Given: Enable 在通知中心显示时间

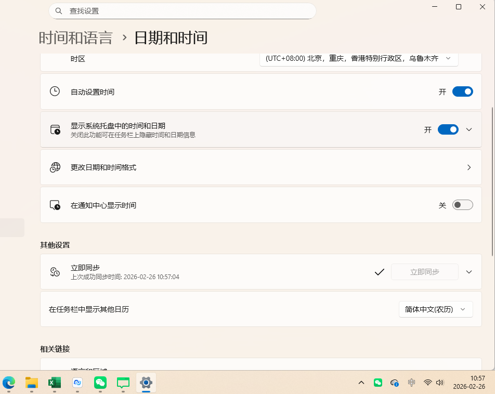Looking at the screenshot, I should point(462,205).
